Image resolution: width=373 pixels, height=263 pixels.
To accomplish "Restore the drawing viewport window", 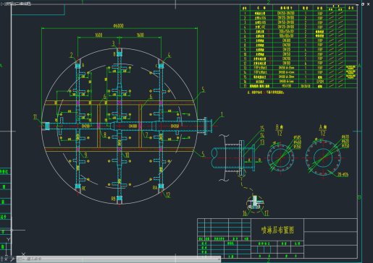I will pyautogui.click(x=363, y=4).
